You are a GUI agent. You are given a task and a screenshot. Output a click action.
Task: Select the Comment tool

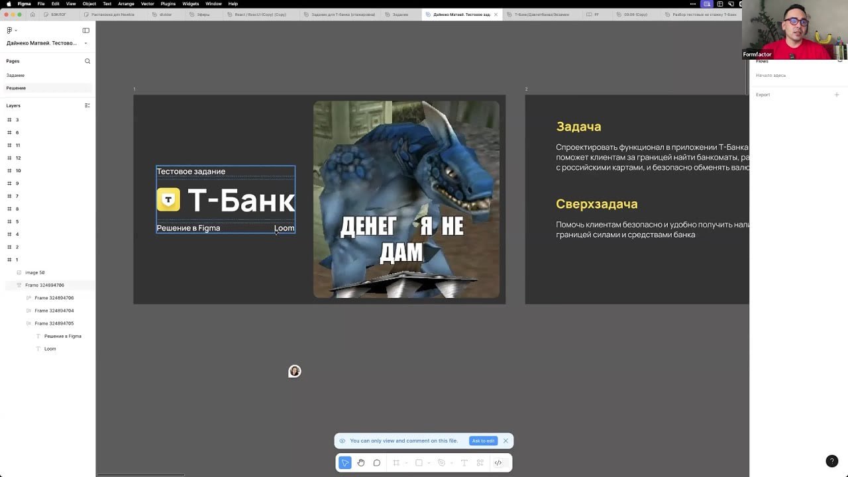coord(377,462)
